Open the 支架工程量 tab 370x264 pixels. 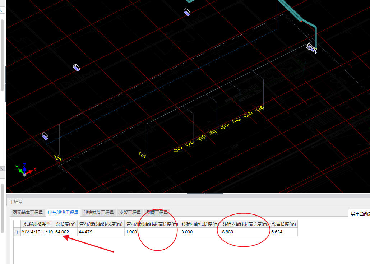tap(130, 212)
